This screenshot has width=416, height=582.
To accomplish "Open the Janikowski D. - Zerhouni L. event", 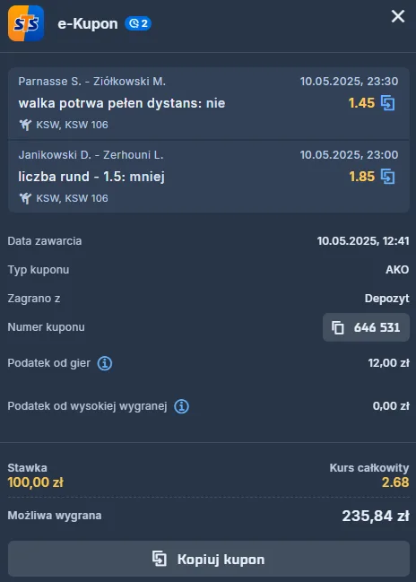I will (x=91, y=155).
